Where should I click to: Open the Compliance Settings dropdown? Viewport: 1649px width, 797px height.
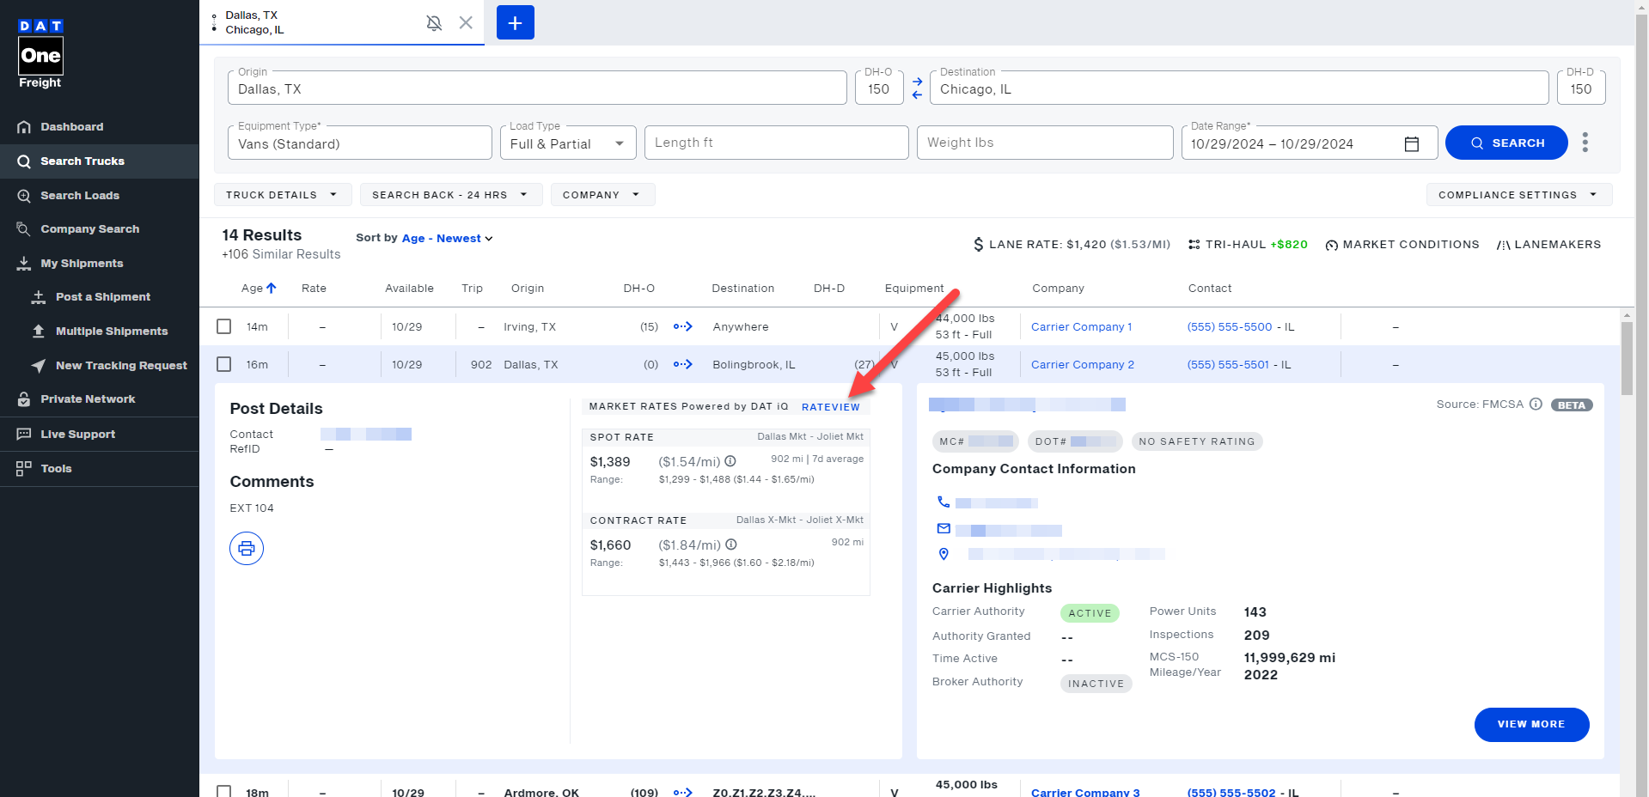point(1518,195)
